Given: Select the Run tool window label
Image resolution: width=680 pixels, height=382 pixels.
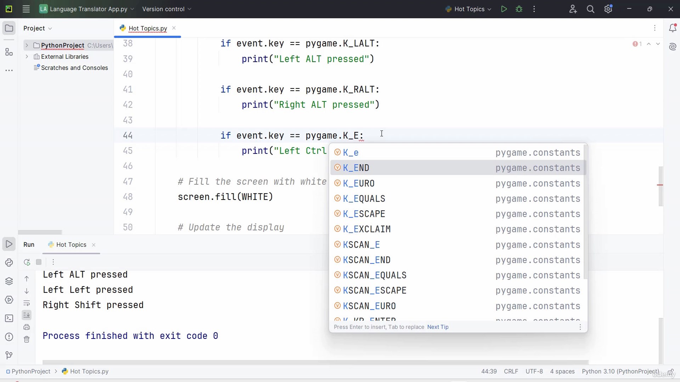Looking at the screenshot, I should click(29, 244).
